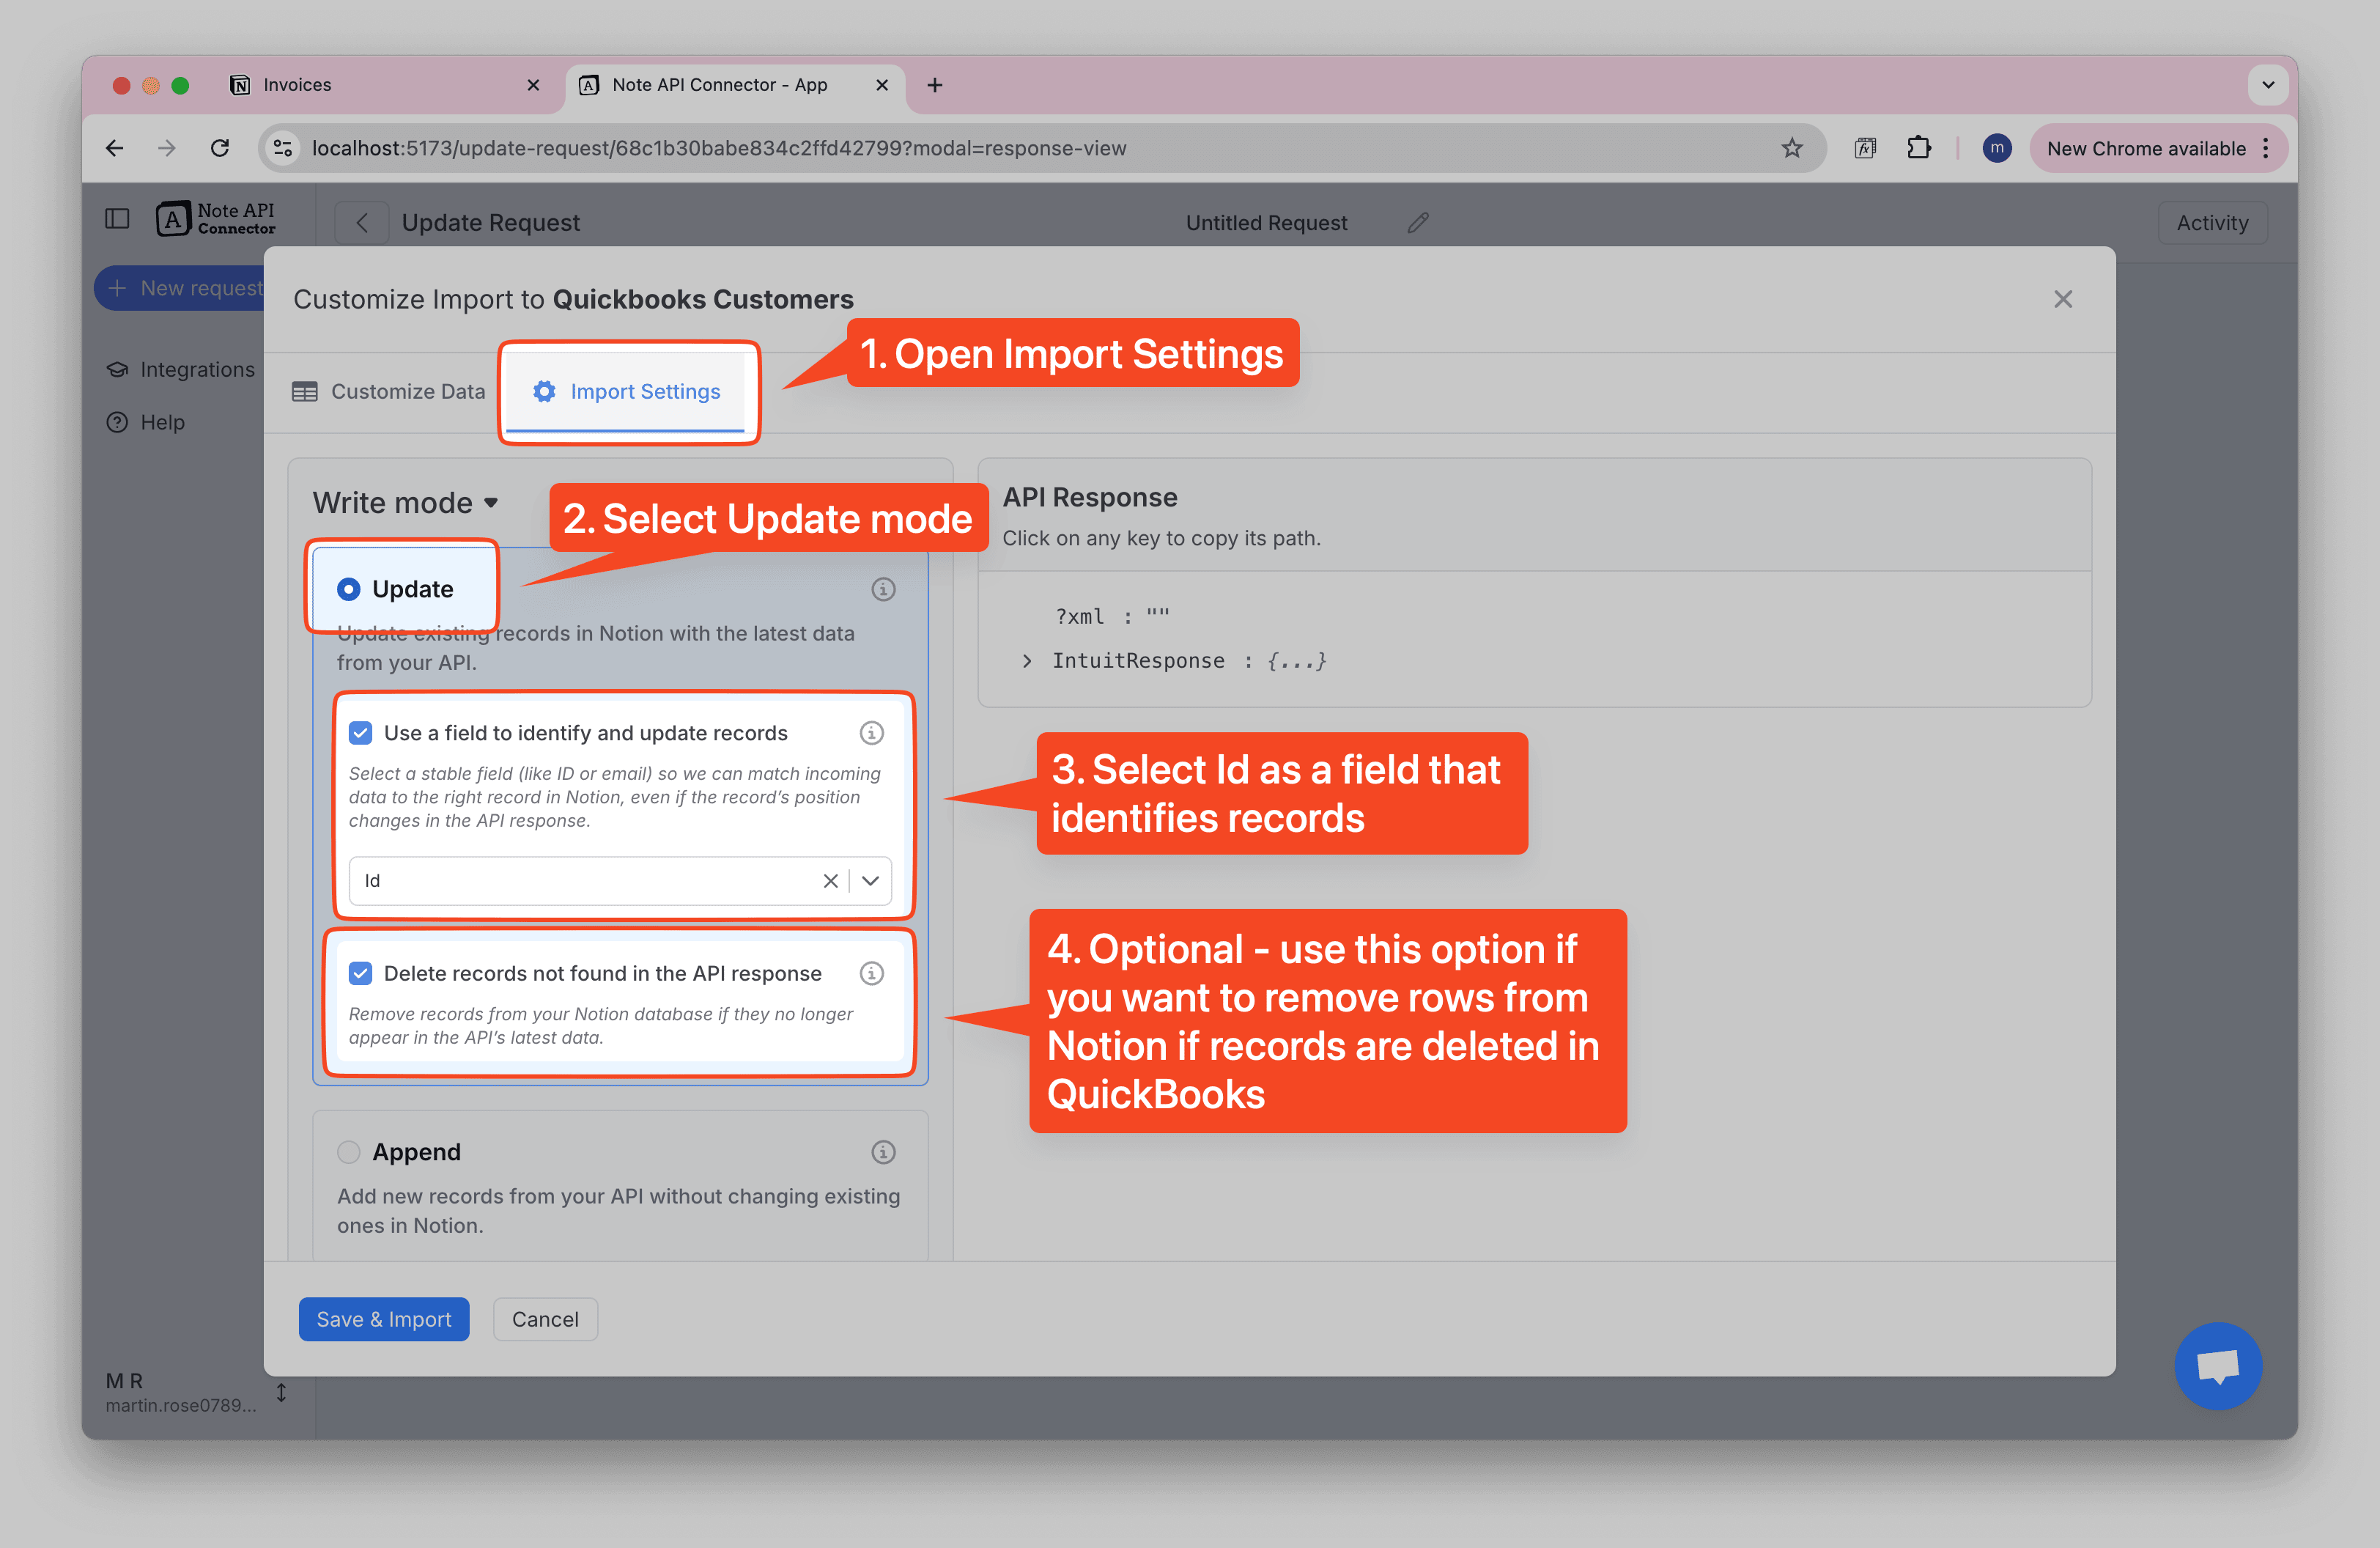Bookmark this page with the star icon

pyautogui.click(x=1791, y=148)
